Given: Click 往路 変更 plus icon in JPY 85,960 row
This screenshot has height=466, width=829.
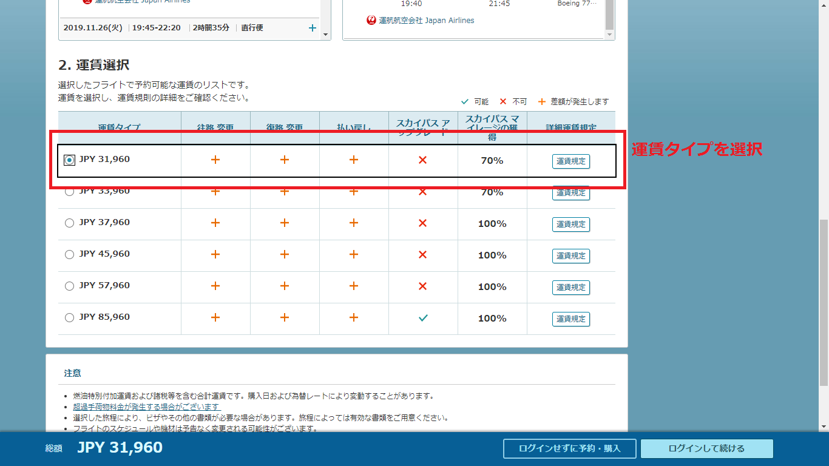Looking at the screenshot, I should pyautogui.click(x=215, y=317).
